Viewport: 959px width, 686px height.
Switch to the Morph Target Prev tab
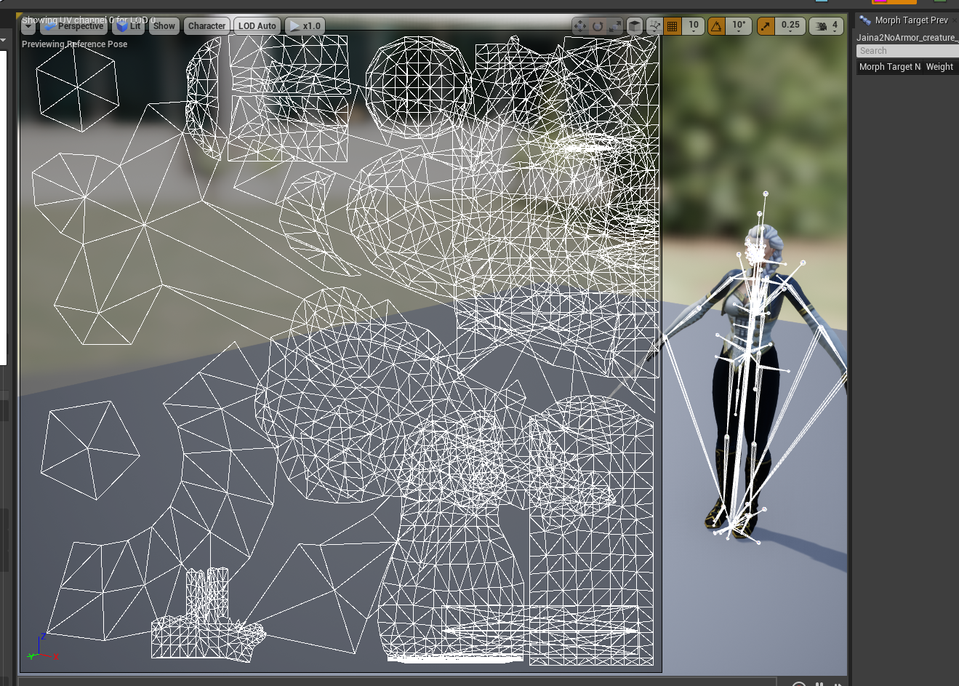pos(906,20)
